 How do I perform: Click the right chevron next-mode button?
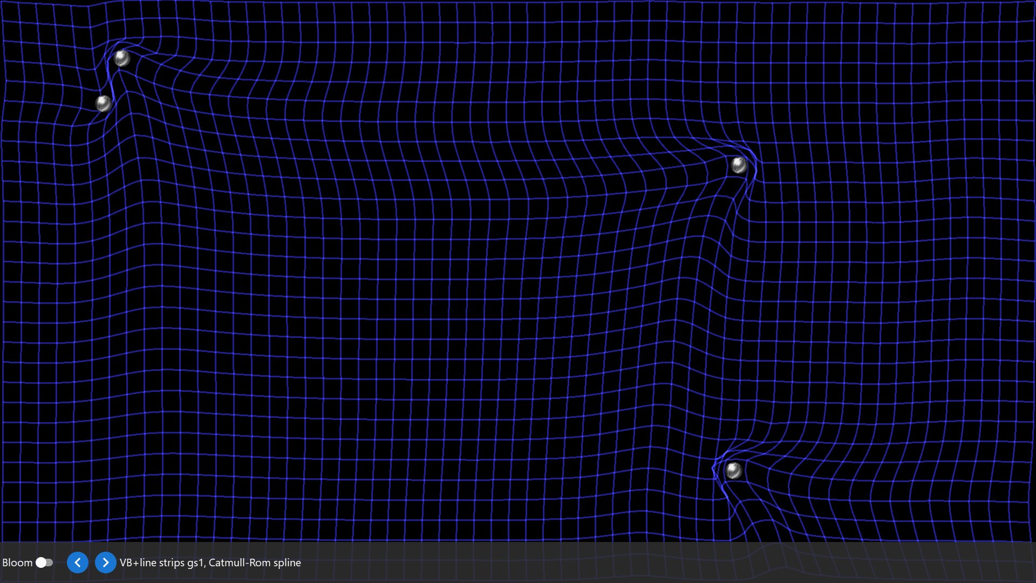click(x=105, y=562)
